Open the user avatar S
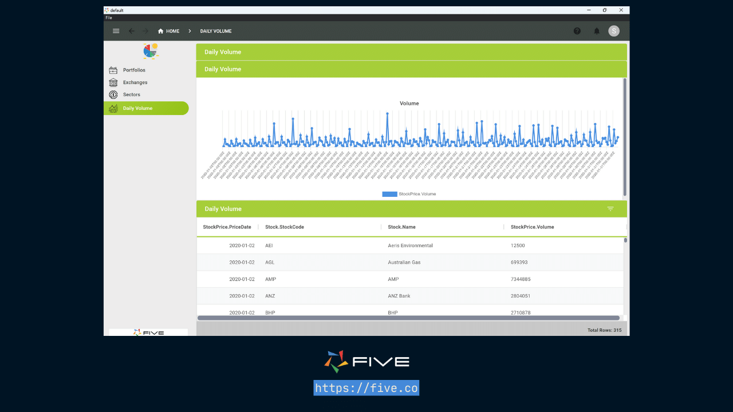The width and height of the screenshot is (733, 412). tap(614, 31)
